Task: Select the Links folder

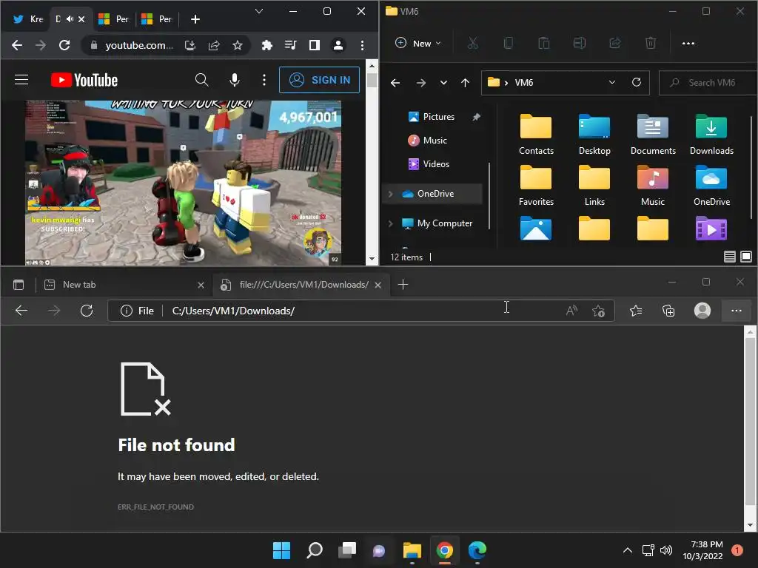Action: [594, 186]
